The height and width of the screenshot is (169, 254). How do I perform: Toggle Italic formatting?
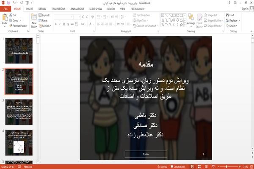(60, 24)
